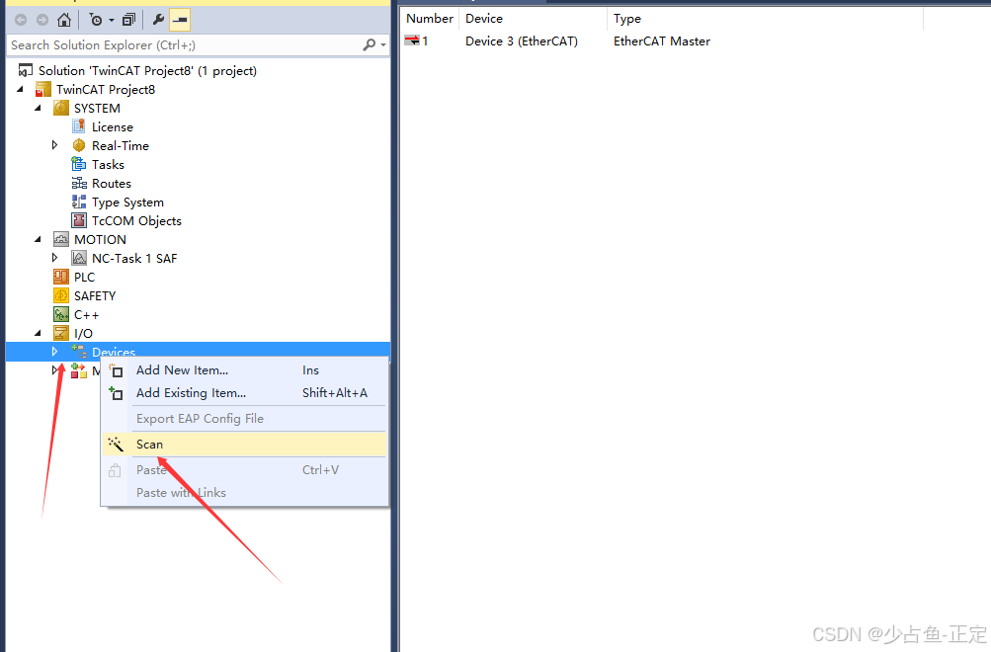Click the Back navigation arrow in Solution Explorer

coord(21,20)
